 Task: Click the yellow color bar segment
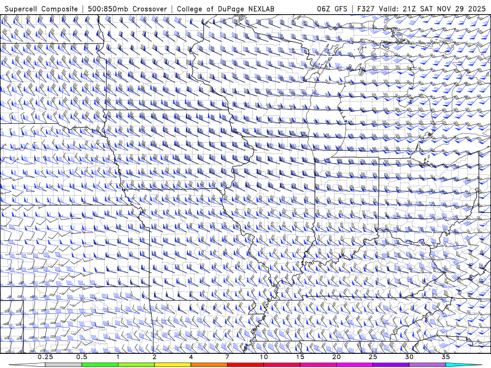(172, 365)
